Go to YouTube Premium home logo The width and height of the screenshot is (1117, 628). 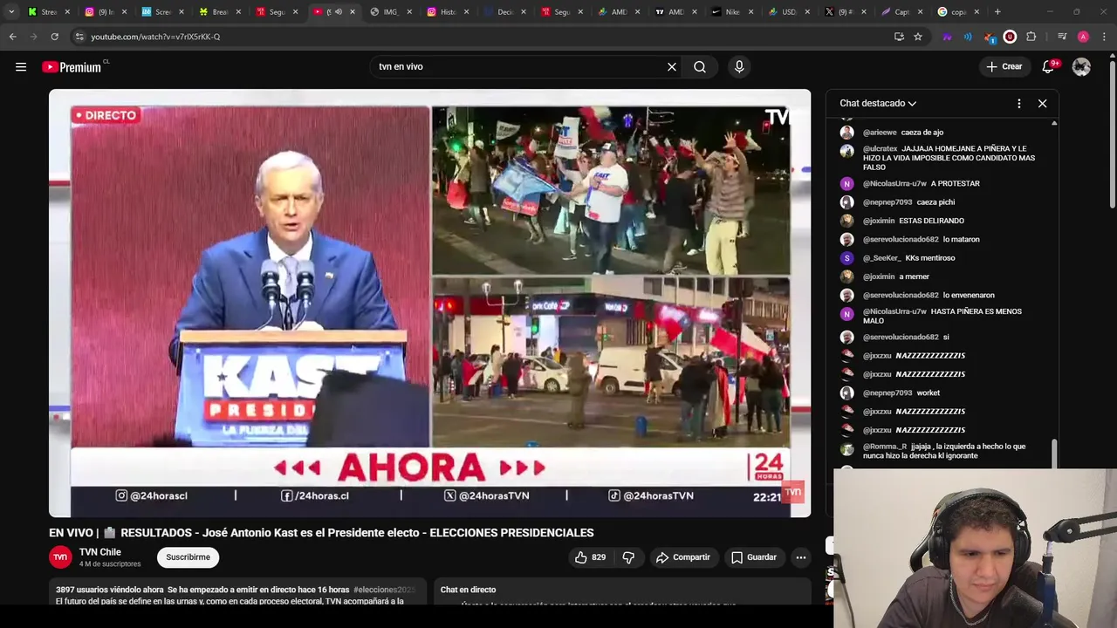[x=72, y=67]
